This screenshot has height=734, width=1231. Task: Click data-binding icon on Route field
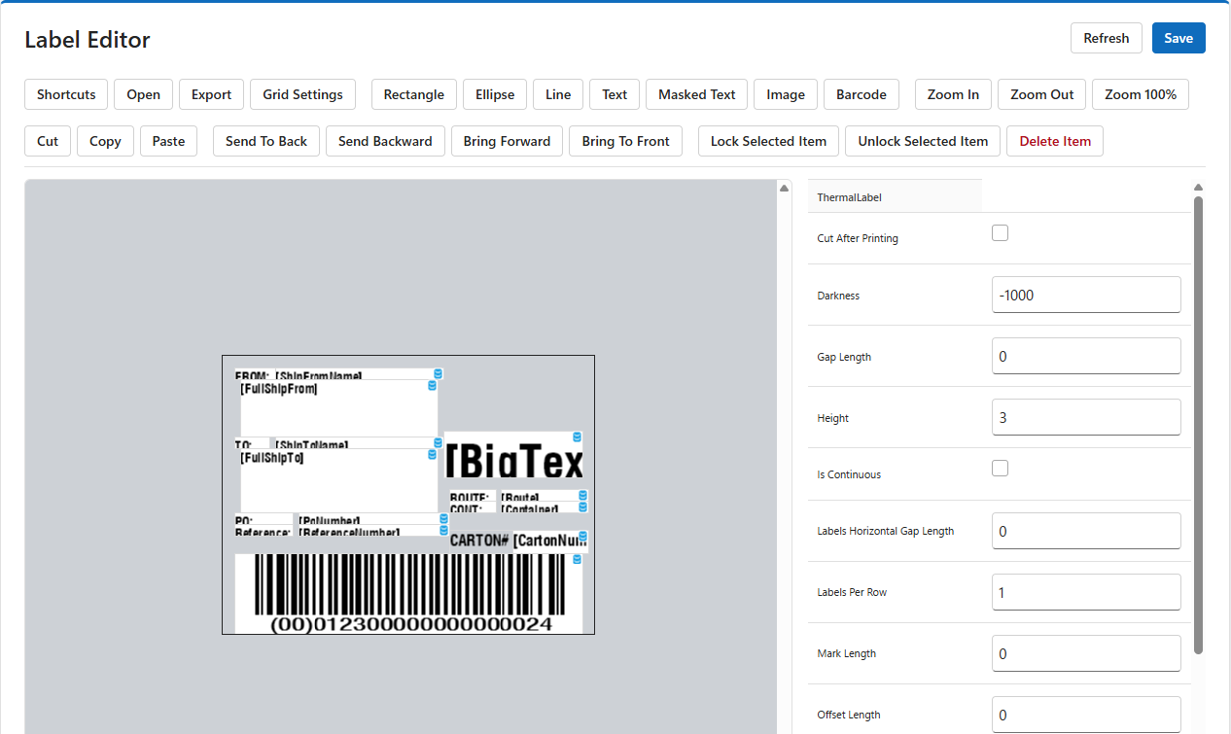click(x=582, y=495)
